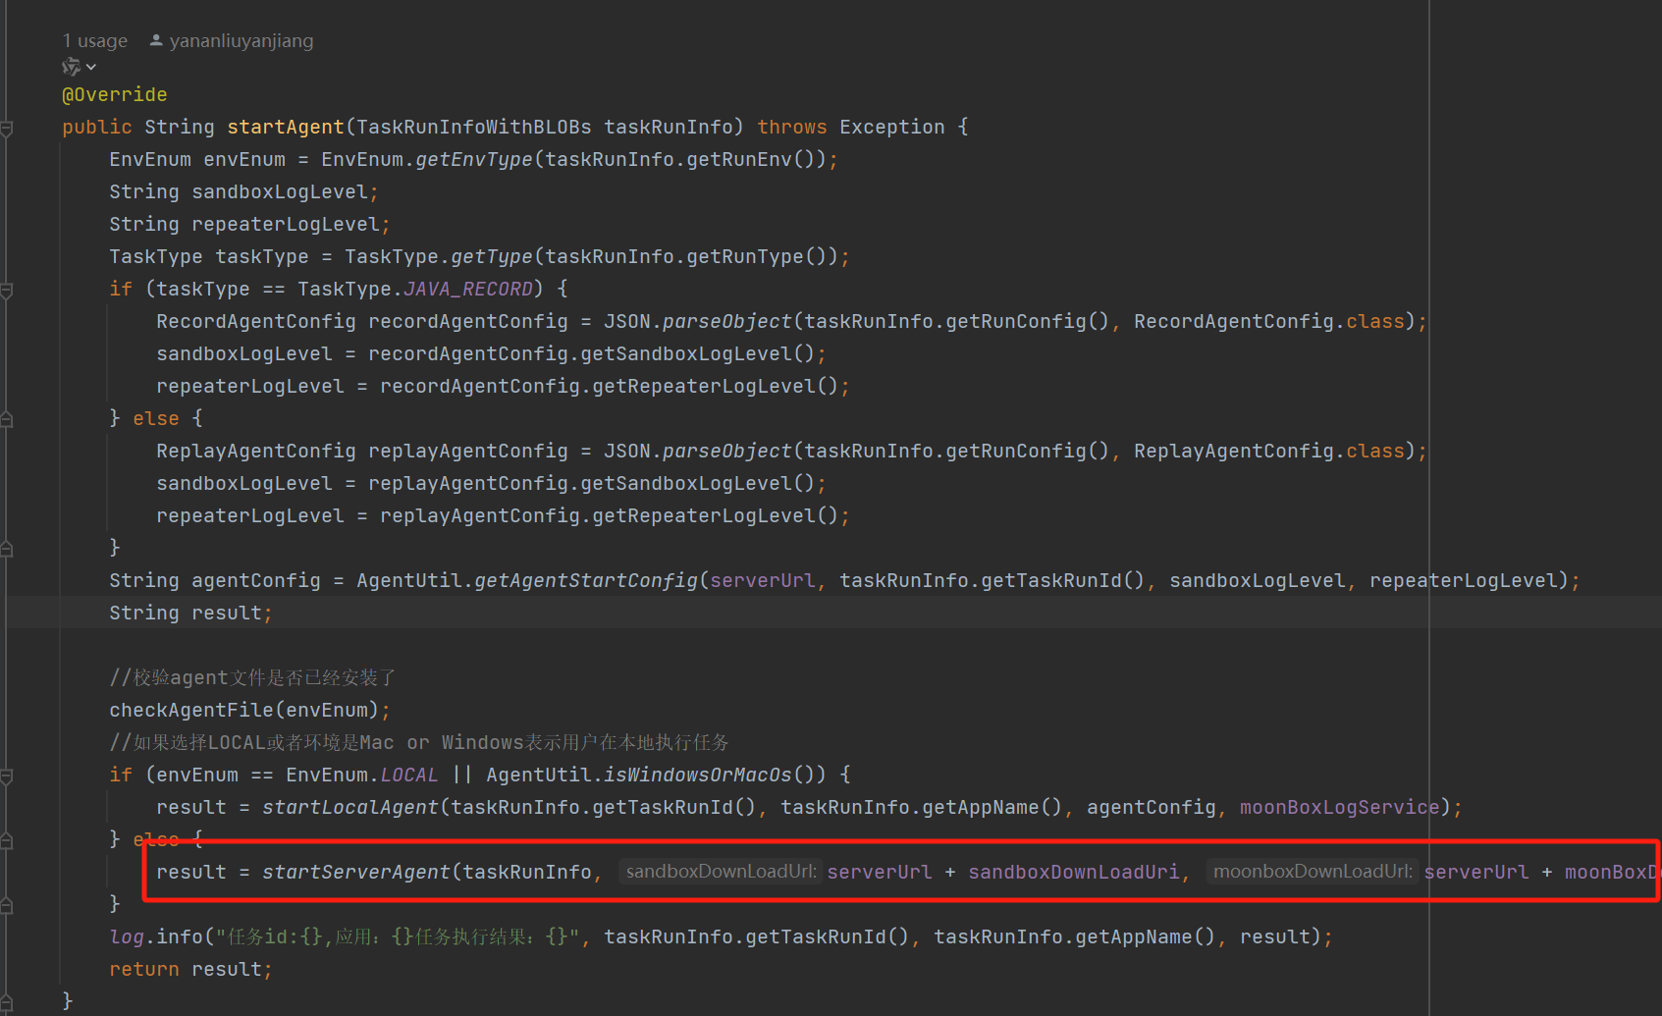
Task: Click the 'throws' keyword
Action: point(792,128)
